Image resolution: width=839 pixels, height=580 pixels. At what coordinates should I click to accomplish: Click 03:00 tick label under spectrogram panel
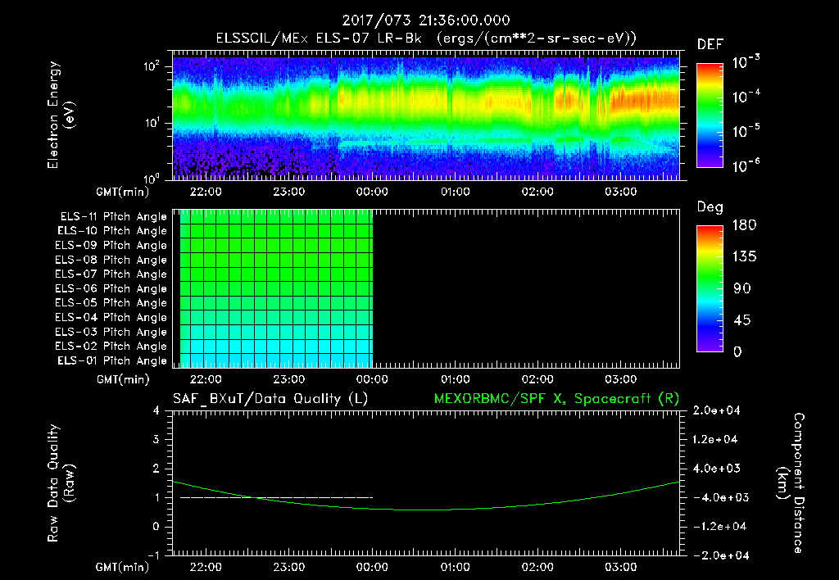[621, 192]
